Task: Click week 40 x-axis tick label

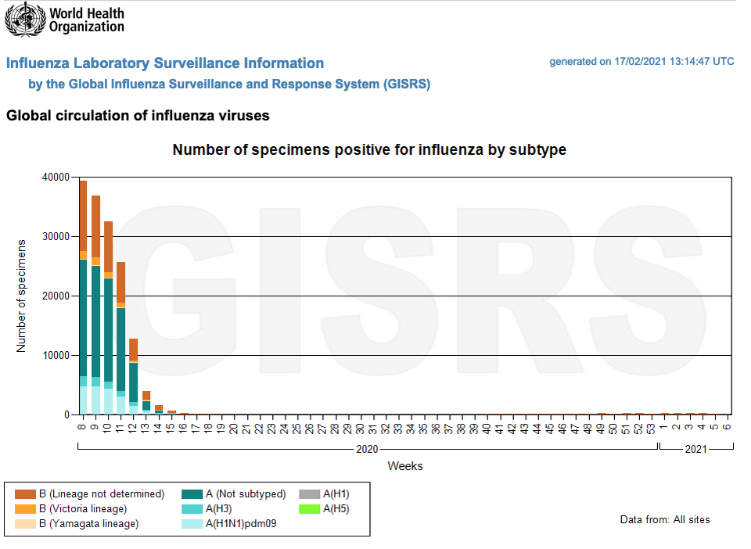Action: pyautogui.click(x=486, y=429)
